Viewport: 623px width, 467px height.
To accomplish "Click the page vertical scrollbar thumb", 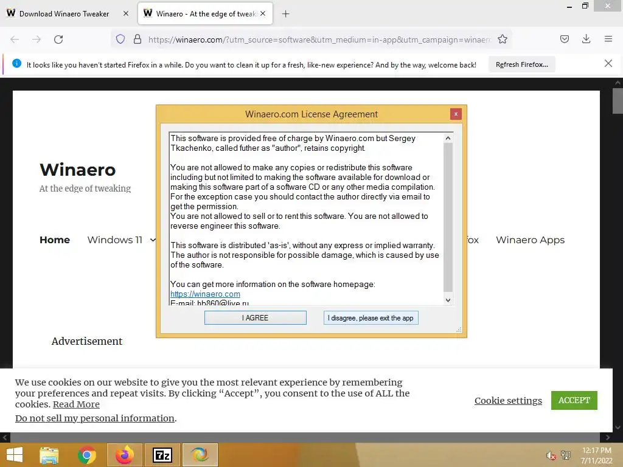I will [x=618, y=101].
